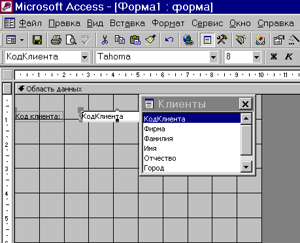The height and width of the screenshot is (243, 300).
Task: Select the Код клиента: label control
Action: point(39,116)
